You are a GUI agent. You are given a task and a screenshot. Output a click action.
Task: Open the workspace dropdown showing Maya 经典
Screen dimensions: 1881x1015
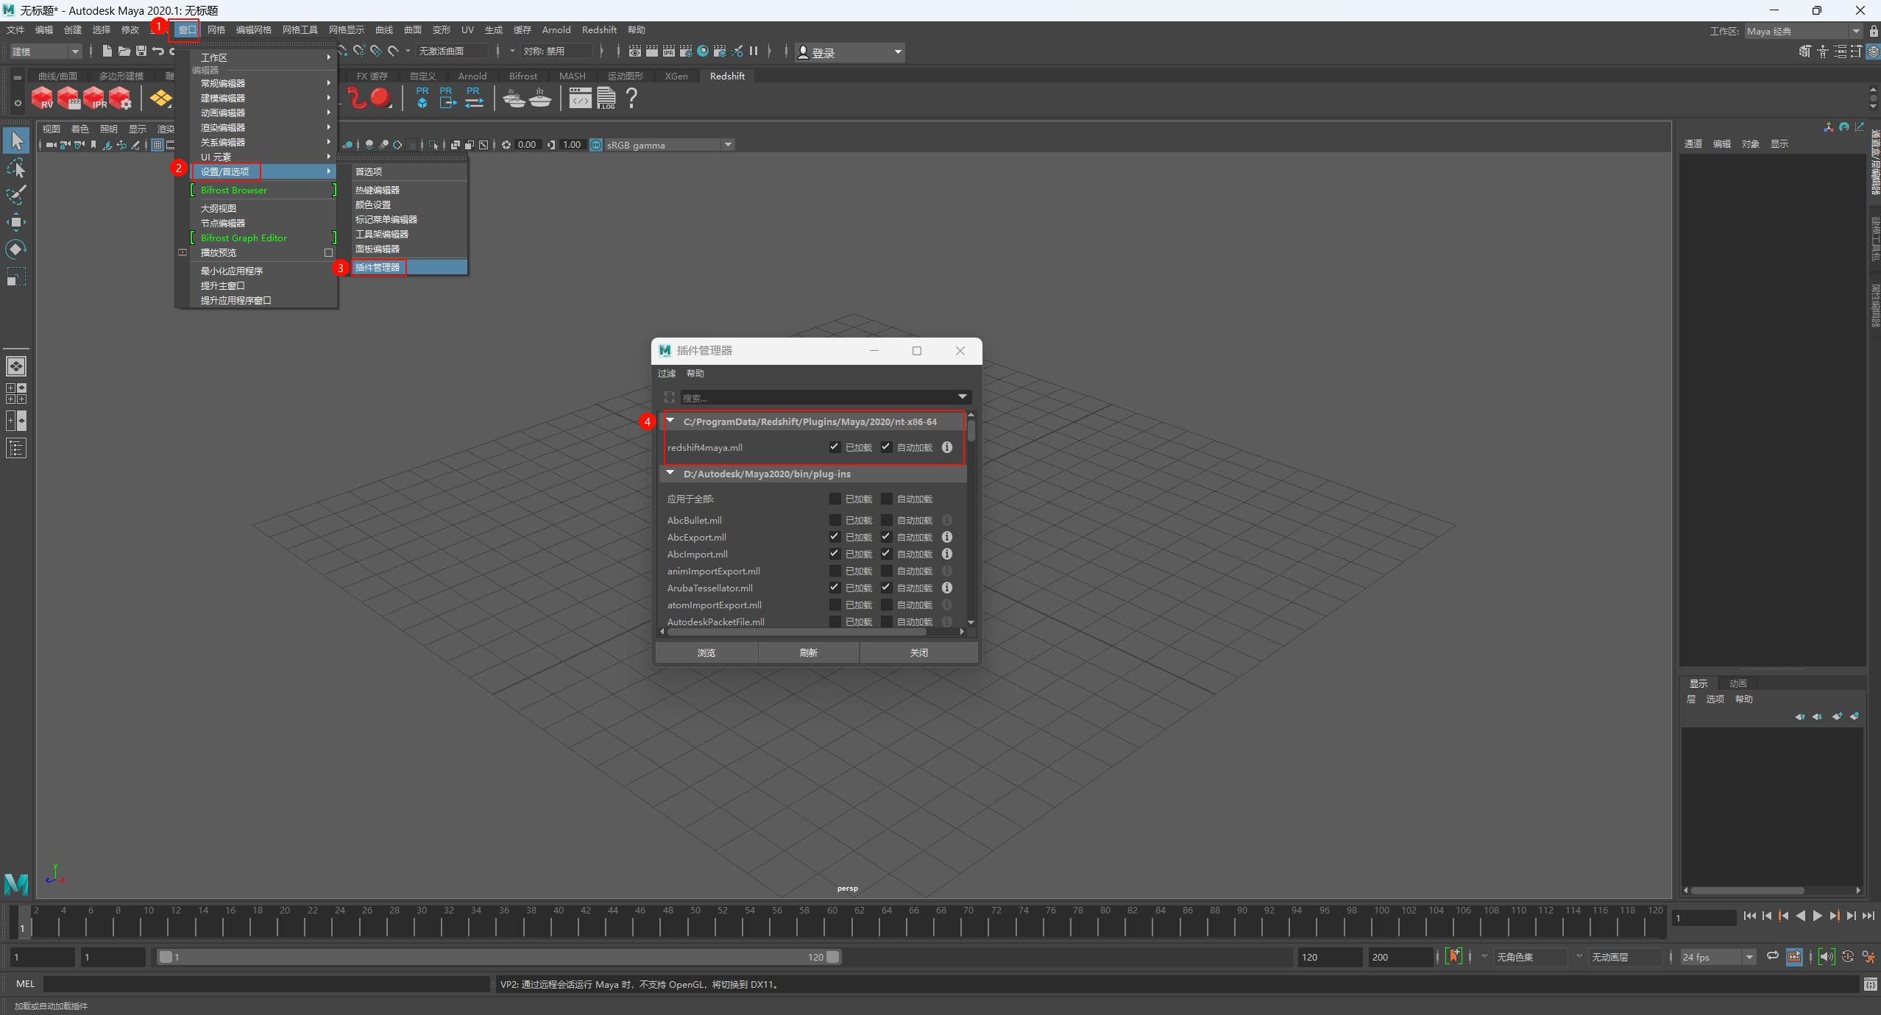pos(1855,31)
